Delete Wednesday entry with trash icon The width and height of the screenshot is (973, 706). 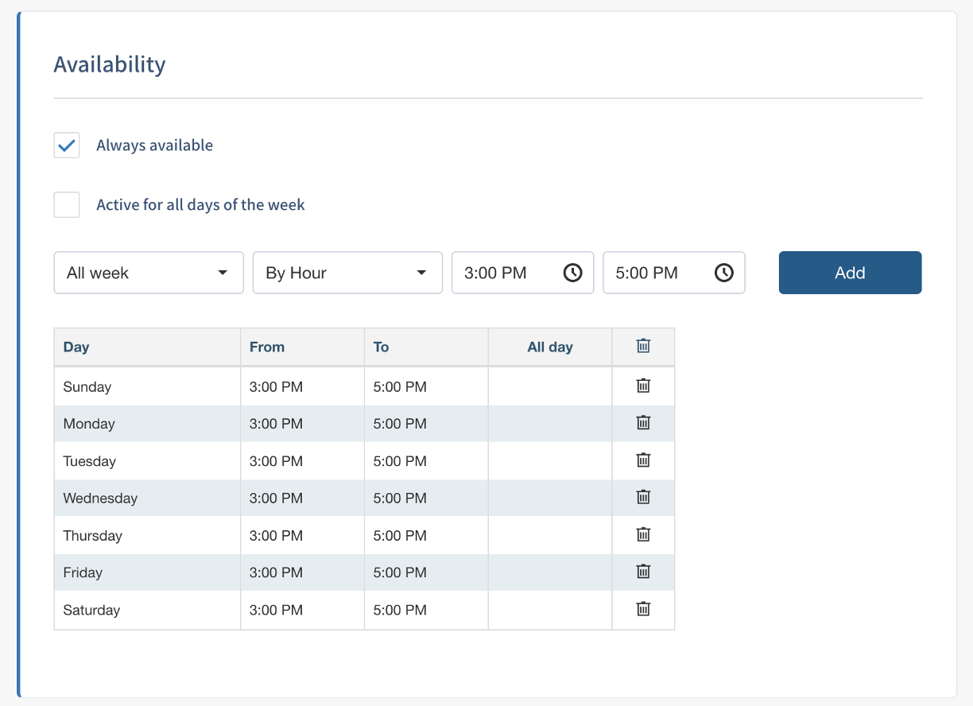643,497
